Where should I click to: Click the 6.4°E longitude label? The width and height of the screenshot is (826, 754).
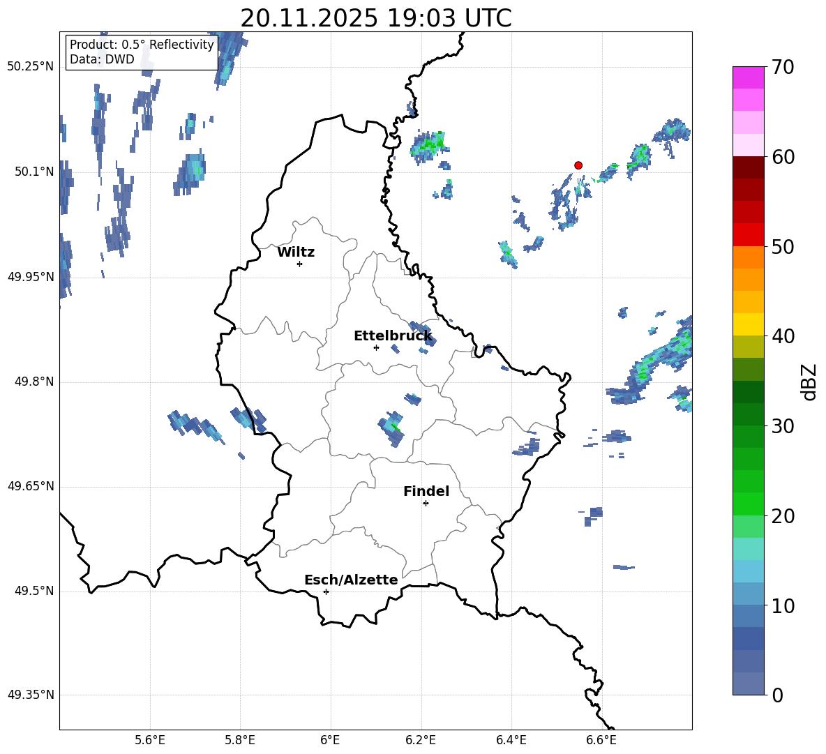click(x=511, y=740)
